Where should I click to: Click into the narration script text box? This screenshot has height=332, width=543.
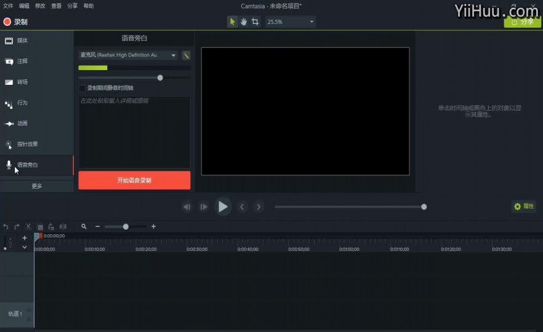(x=134, y=132)
